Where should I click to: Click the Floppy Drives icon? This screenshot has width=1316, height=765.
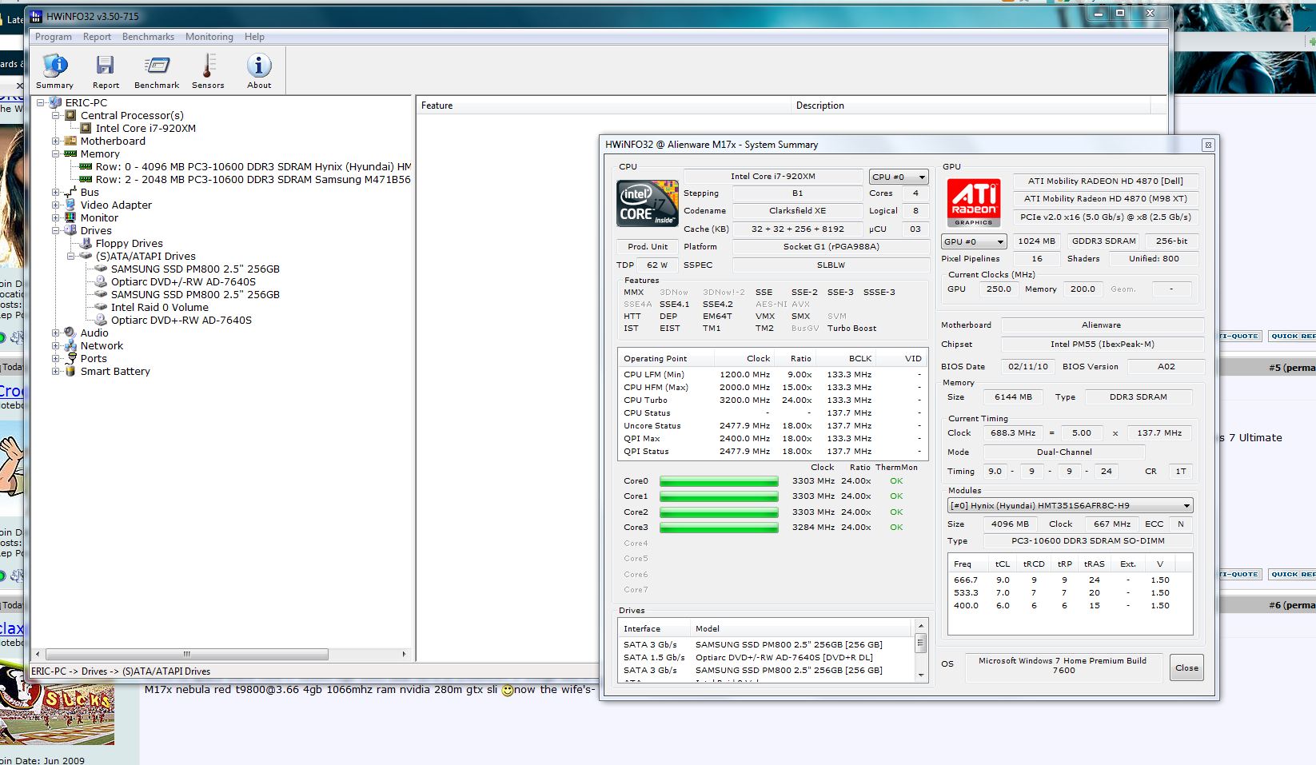point(86,243)
